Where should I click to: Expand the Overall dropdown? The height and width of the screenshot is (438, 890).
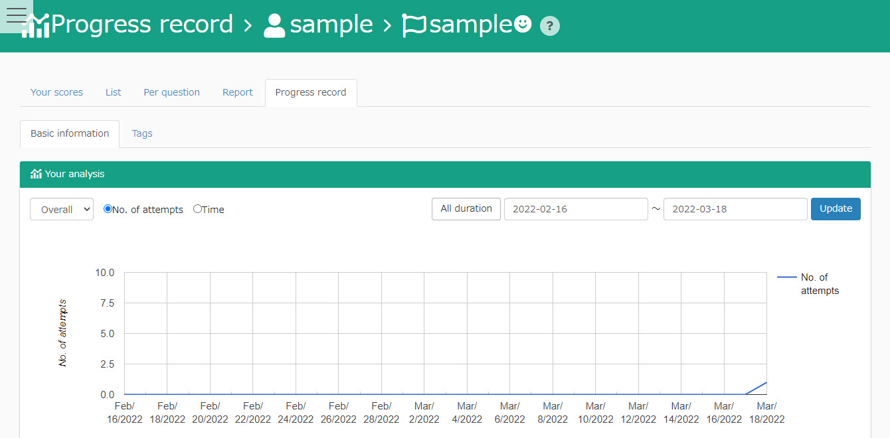(62, 209)
